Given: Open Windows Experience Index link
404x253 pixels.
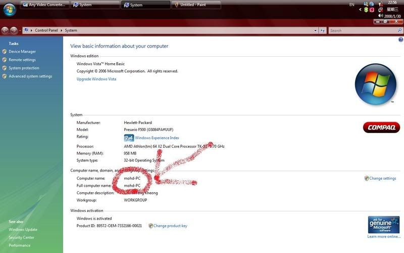Looking at the screenshot, I should 157,138.
